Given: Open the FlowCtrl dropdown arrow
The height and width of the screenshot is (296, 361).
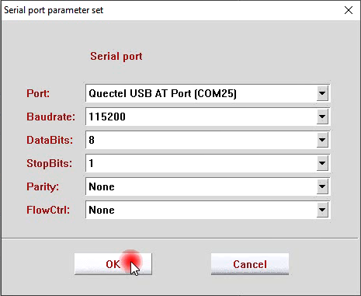Looking at the screenshot, I should click(322, 210).
